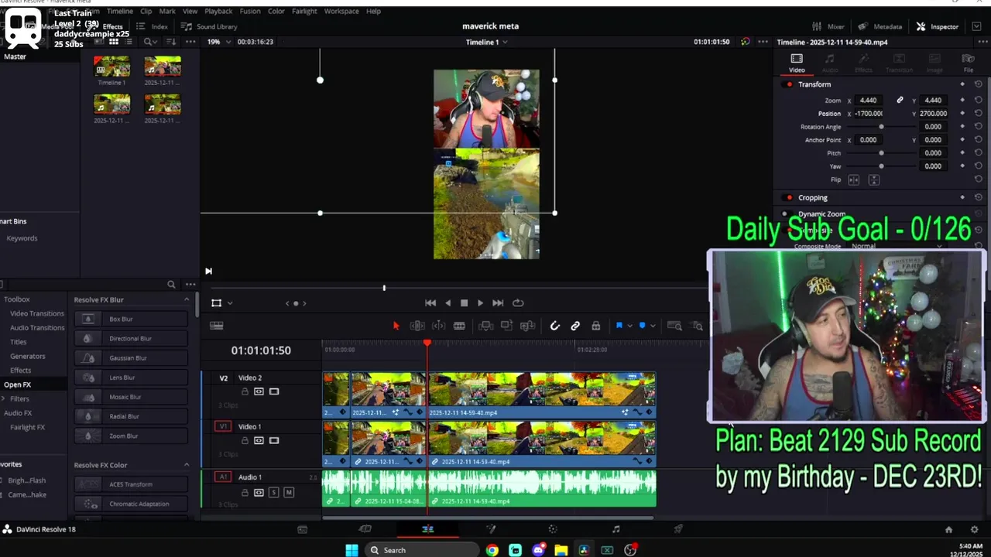The height and width of the screenshot is (557, 991).
Task: Toggle Linked Selection chain icon
Action: coord(575,326)
